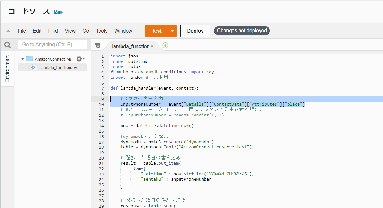This screenshot has width=383, height=208.
Task: Click line number 21 in gutter
Action: (x=101, y=163)
